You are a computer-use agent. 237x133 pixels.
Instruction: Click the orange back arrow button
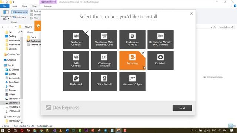(x=38, y=26)
